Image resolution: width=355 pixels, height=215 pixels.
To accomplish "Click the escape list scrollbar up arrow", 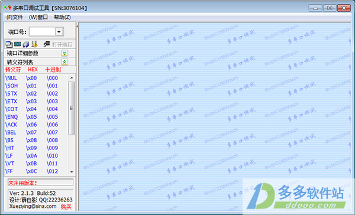I will [x=72, y=78].
